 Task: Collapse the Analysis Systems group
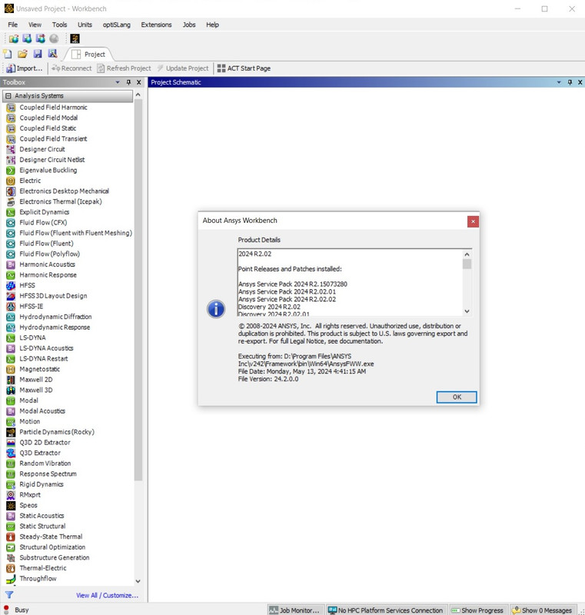pyautogui.click(x=8, y=95)
